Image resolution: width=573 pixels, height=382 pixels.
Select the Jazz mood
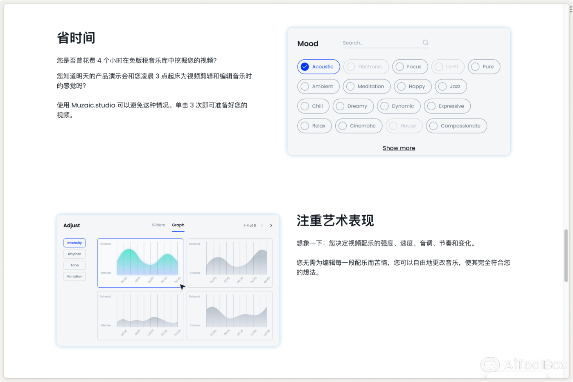click(451, 86)
